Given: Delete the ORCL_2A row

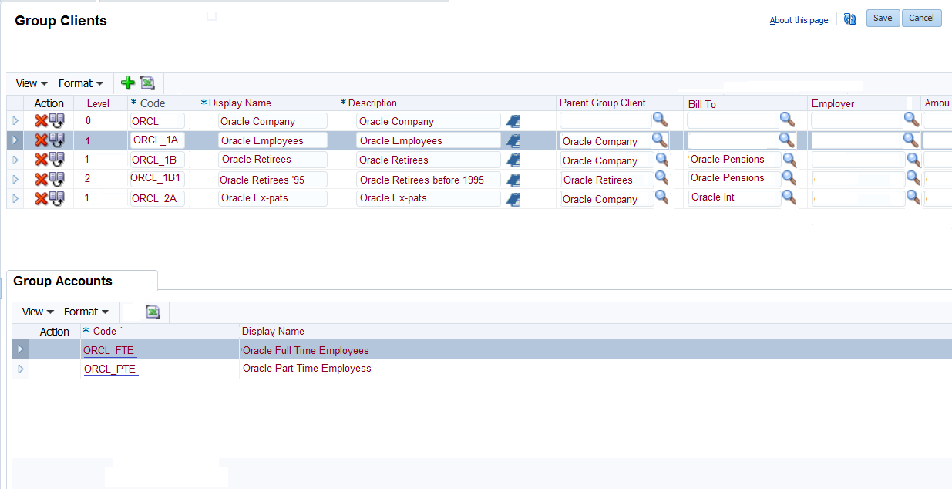Looking at the screenshot, I should [x=41, y=197].
